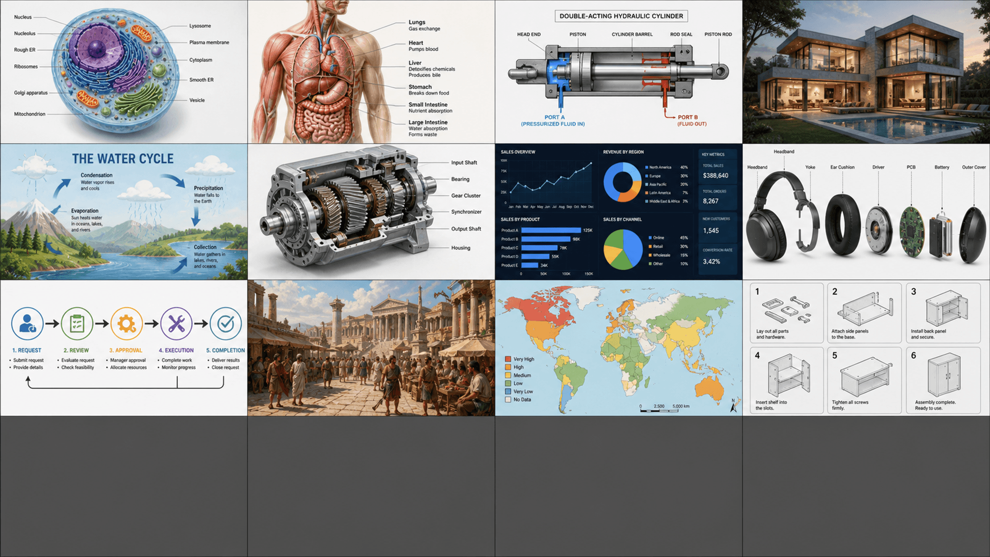Select the Synchronizer label

(466, 212)
